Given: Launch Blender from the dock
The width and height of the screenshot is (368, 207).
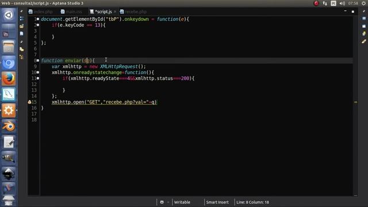Looking at the screenshot, I should click(x=9, y=126).
